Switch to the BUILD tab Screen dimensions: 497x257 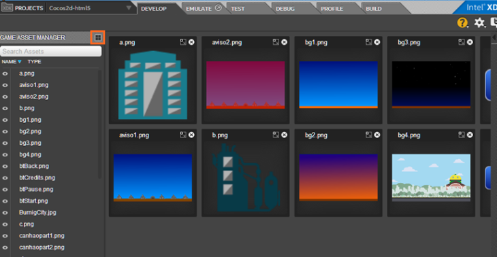point(374,9)
